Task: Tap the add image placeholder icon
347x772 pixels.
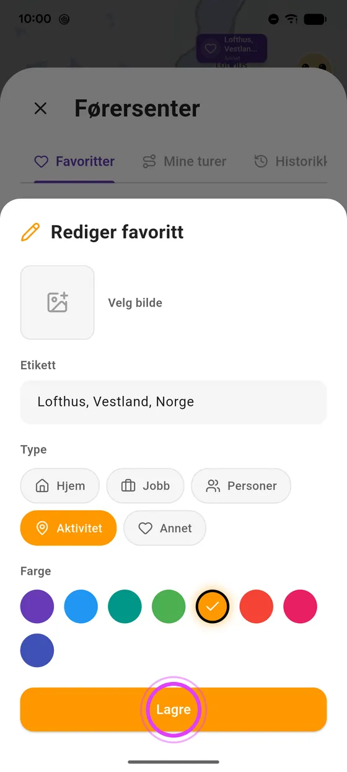Action: pyautogui.click(x=58, y=302)
